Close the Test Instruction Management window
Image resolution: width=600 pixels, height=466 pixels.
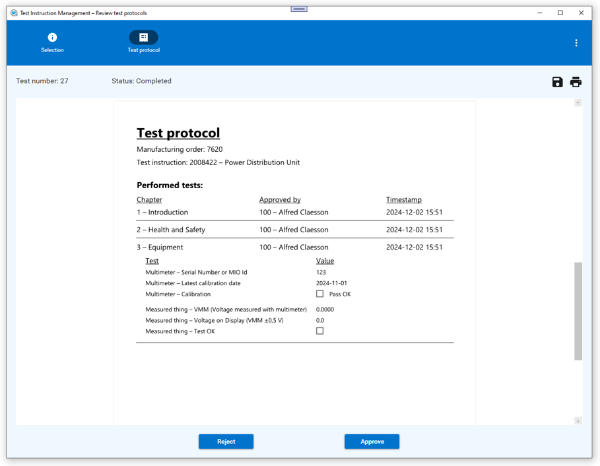click(581, 13)
